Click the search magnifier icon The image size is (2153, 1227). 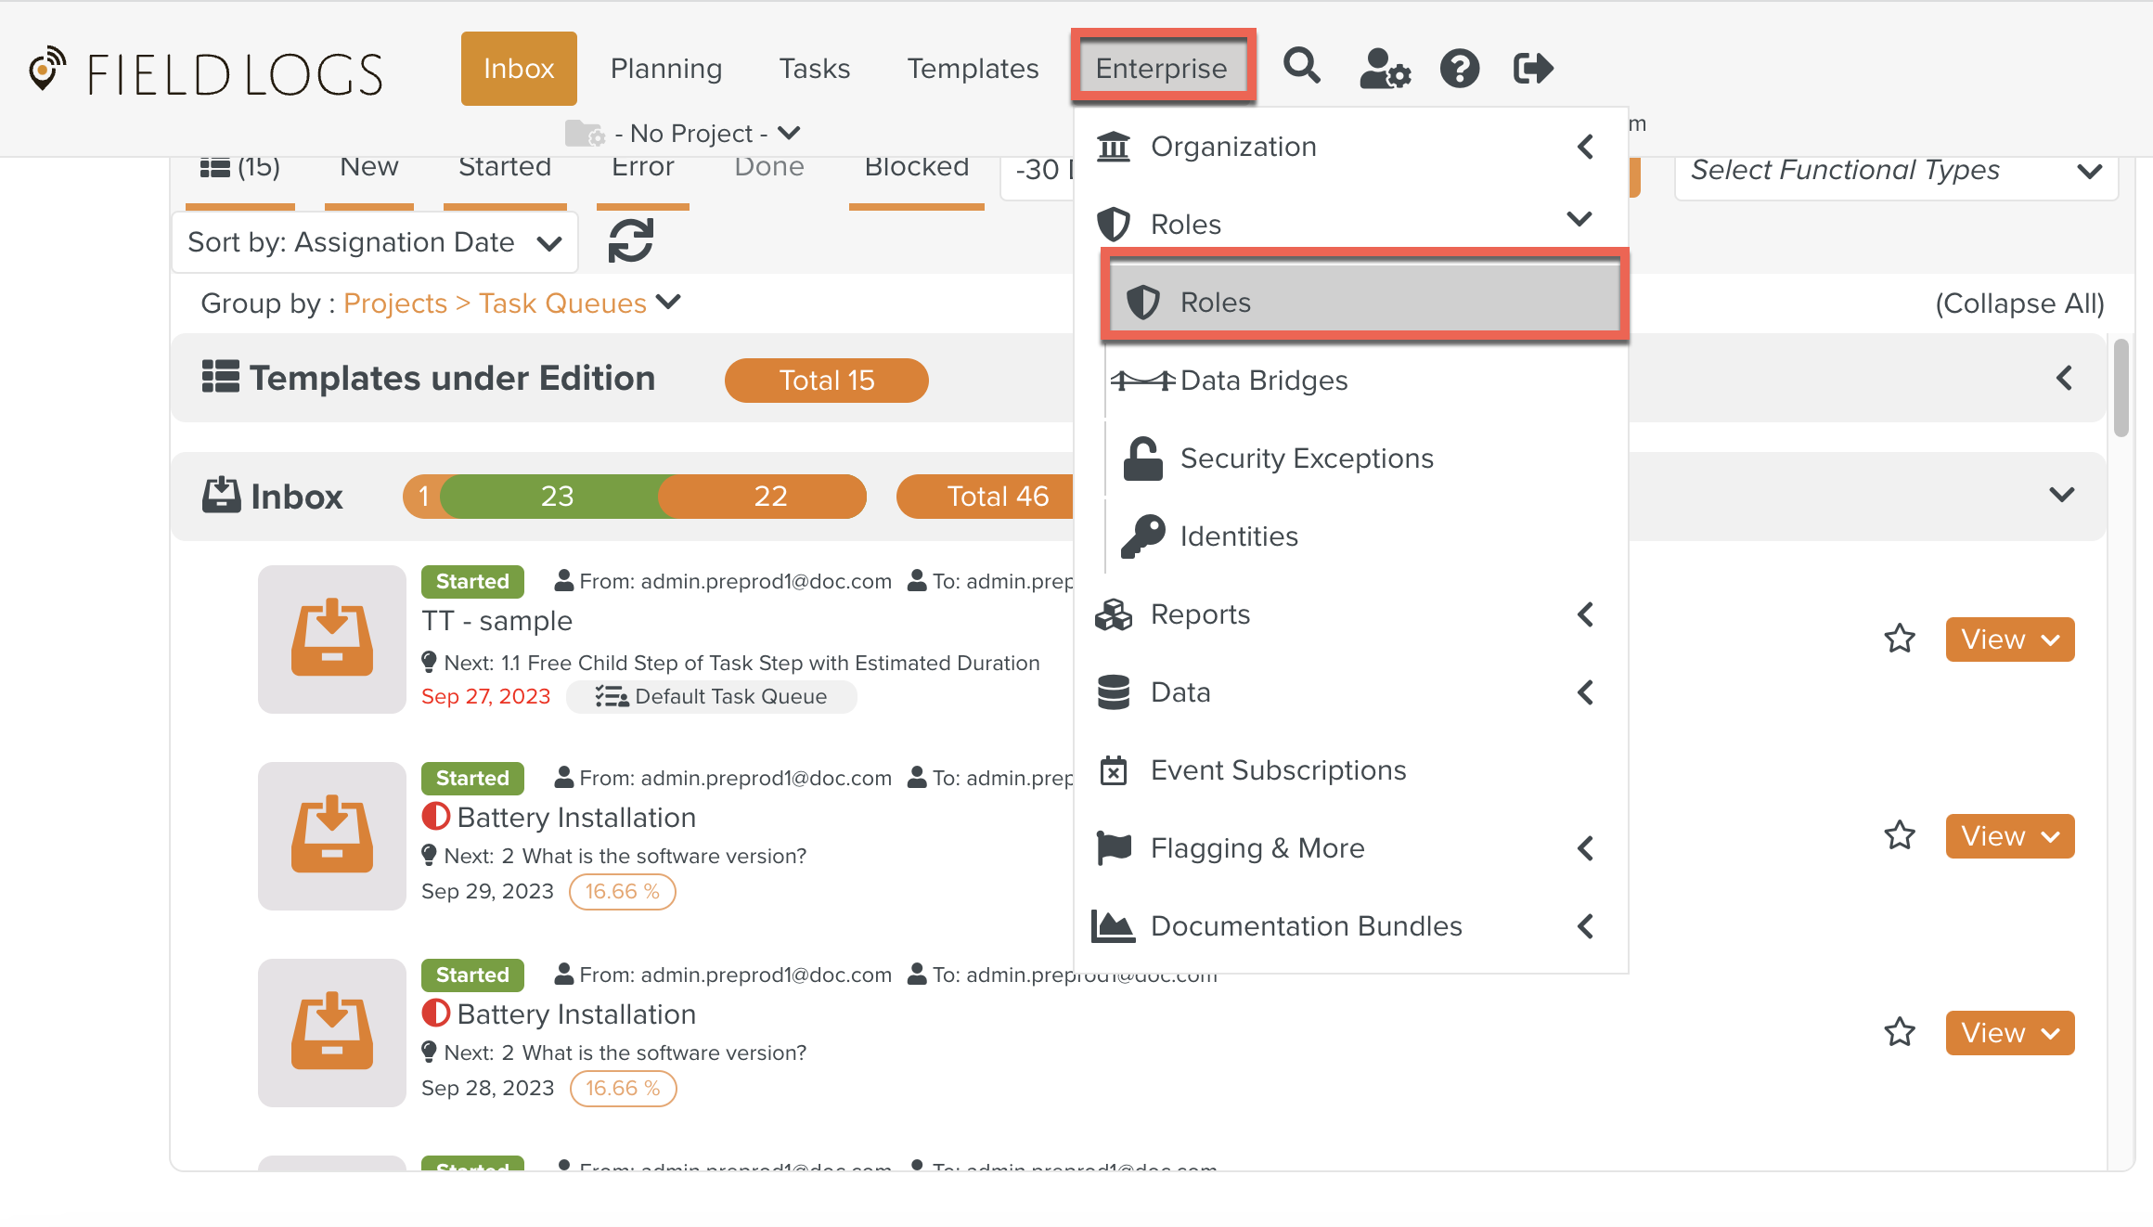click(1301, 67)
